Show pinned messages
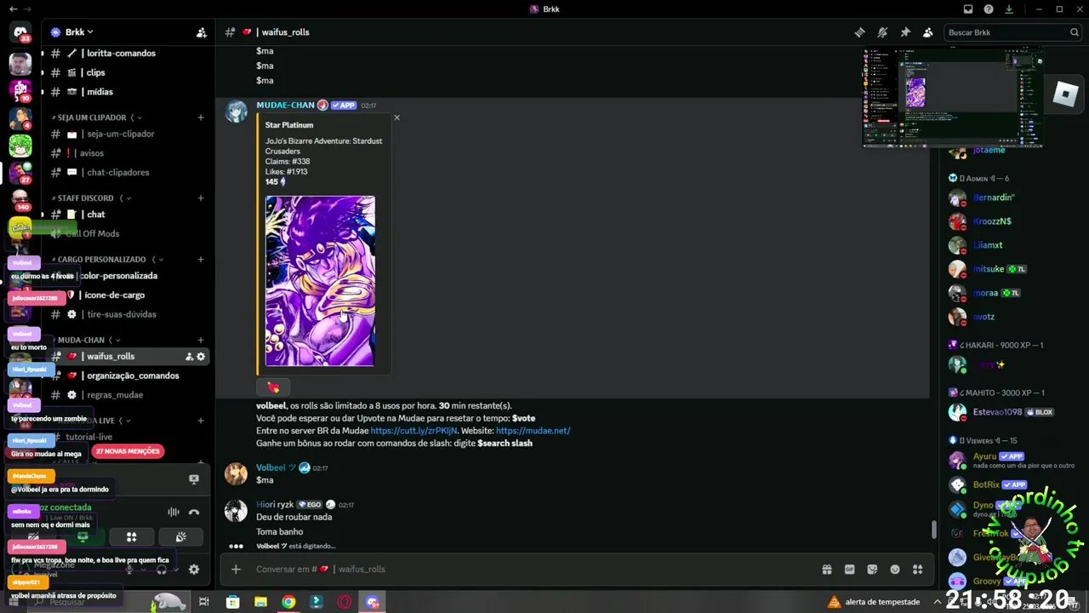The height and width of the screenshot is (613, 1089). (905, 32)
